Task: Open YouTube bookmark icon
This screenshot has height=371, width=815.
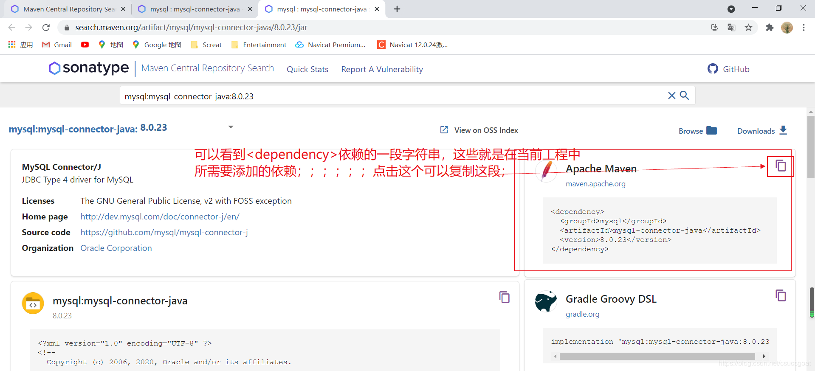Action: 85,45
